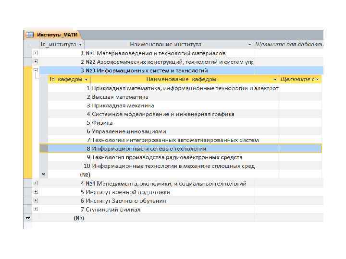The image size is (346, 259).
Task: Click the main table add-field column header
Action: tap(289, 45)
